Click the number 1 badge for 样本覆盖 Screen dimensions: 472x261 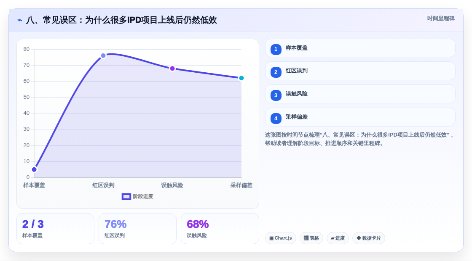click(x=276, y=49)
